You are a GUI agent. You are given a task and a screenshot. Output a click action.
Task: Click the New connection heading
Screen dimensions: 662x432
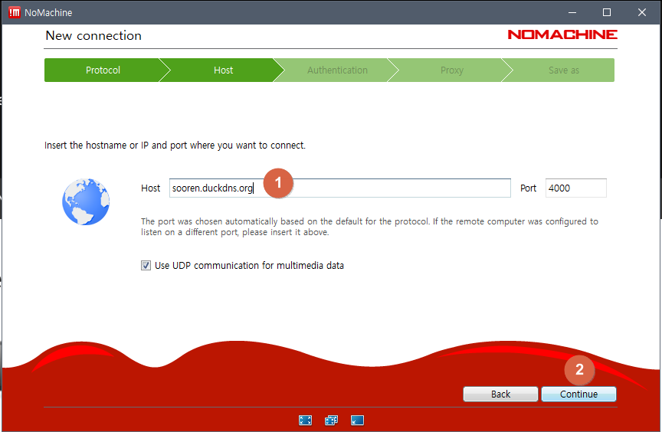(x=93, y=36)
